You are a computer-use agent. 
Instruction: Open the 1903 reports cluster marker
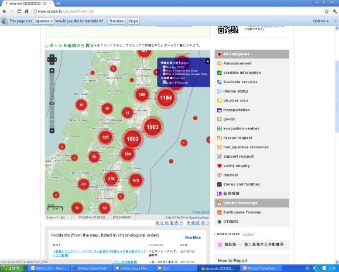(x=152, y=127)
